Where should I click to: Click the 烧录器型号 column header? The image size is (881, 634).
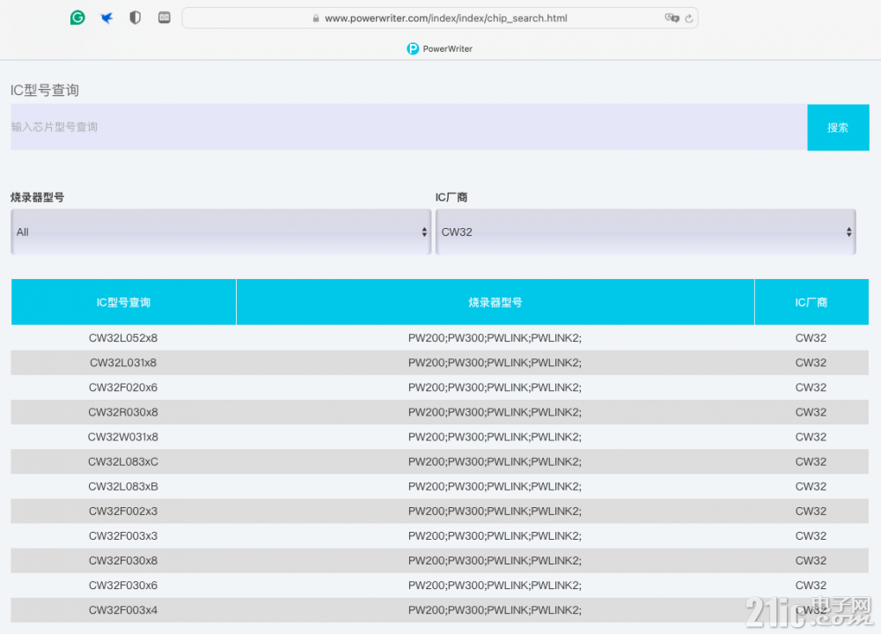click(495, 302)
